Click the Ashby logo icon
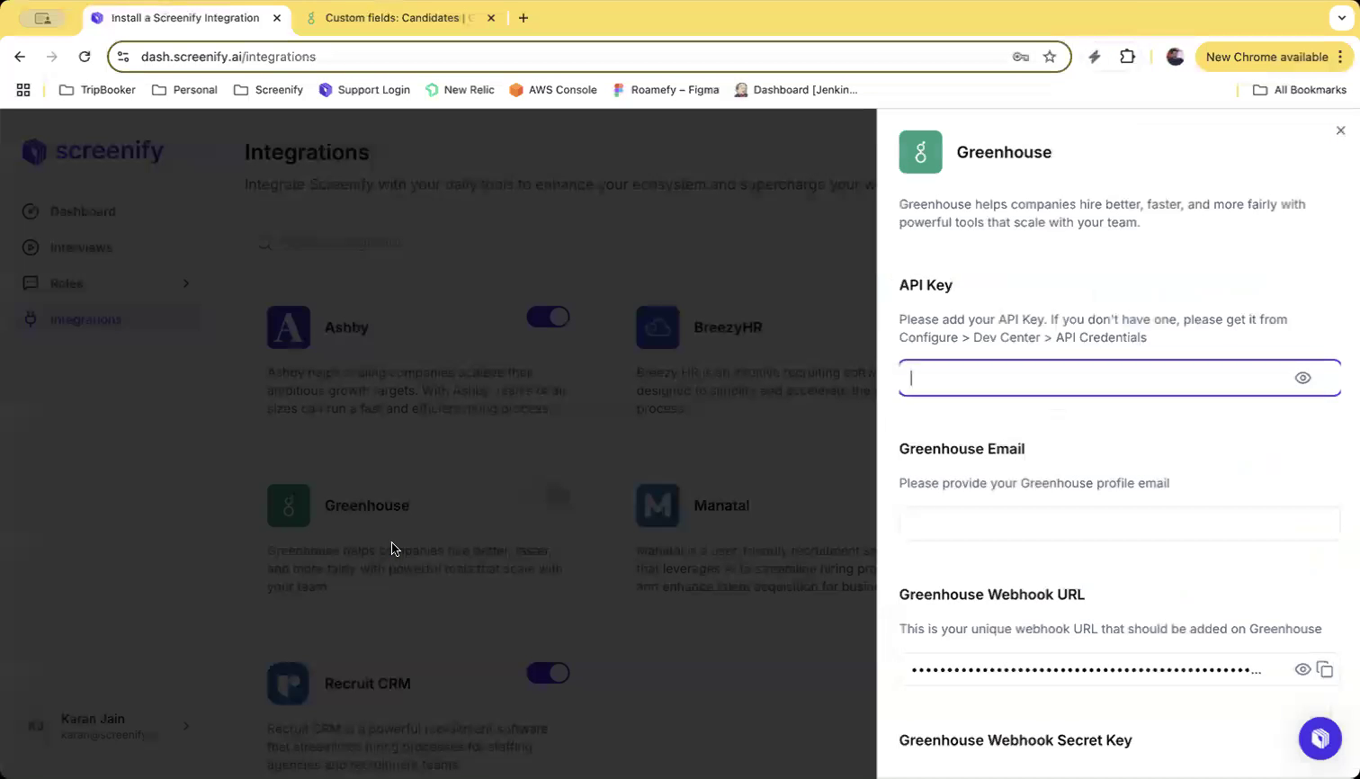The height and width of the screenshot is (779, 1360). coord(289,327)
